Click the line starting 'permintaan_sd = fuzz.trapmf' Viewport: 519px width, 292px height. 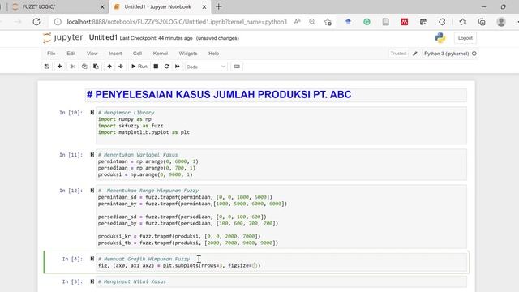(x=185, y=197)
